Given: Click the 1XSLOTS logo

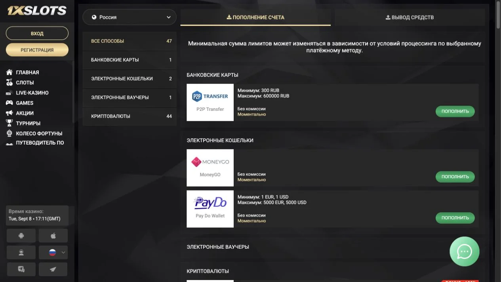Looking at the screenshot, I should coord(37,11).
